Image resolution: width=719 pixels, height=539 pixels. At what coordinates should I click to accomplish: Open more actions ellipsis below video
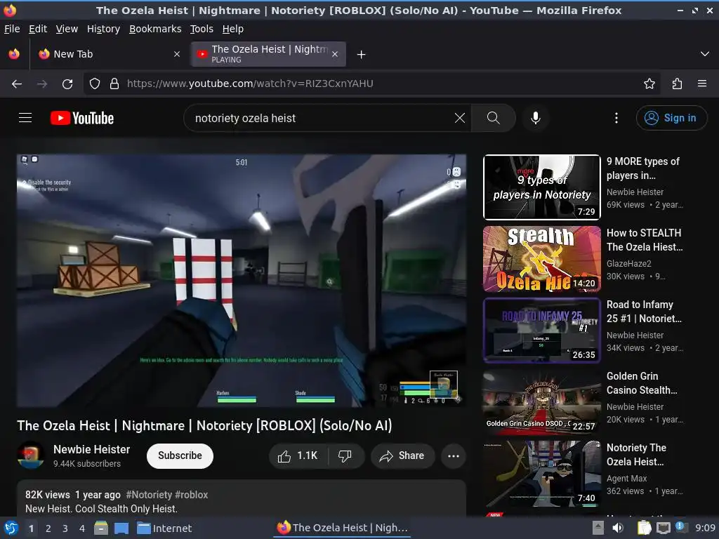pos(454,456)
